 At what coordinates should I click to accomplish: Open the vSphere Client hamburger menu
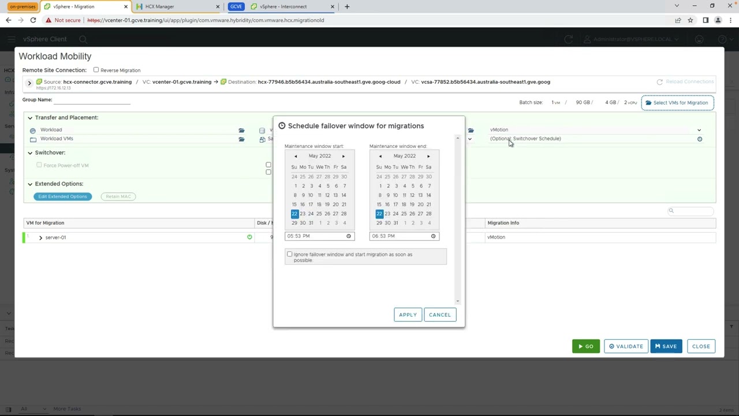12,39
